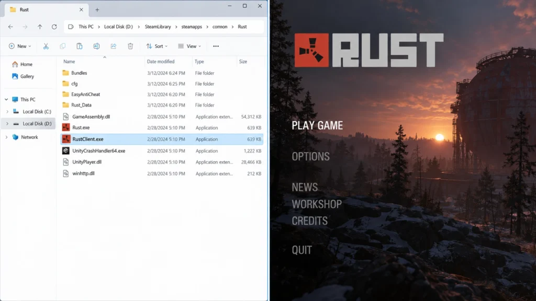
Task: Expand Local Disk (C:) in sidebar
Action: click(7, 112)
